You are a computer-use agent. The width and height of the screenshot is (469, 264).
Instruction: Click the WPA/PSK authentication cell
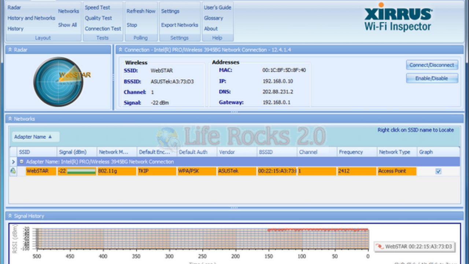(x=197, y=171)
